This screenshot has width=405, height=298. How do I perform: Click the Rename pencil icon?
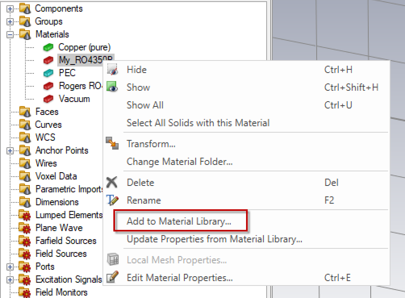click(112, 200)
